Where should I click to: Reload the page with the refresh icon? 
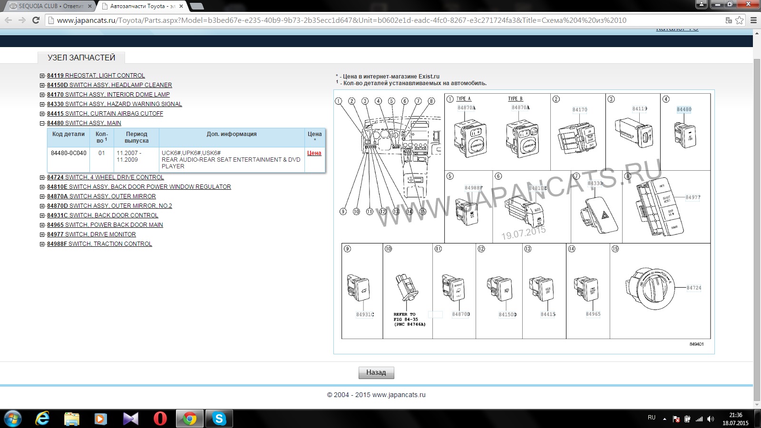pos(36,20)
